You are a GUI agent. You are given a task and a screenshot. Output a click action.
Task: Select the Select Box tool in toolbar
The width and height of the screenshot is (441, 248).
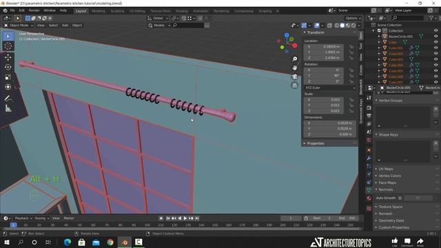(x=8, y=37)
